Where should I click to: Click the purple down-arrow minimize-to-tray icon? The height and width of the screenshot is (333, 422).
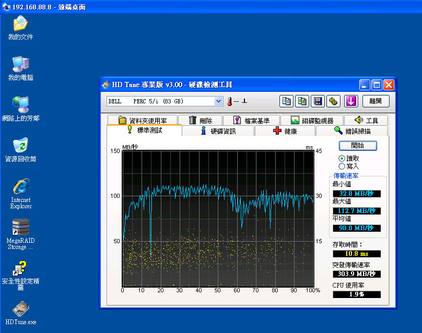pos(351,101)
